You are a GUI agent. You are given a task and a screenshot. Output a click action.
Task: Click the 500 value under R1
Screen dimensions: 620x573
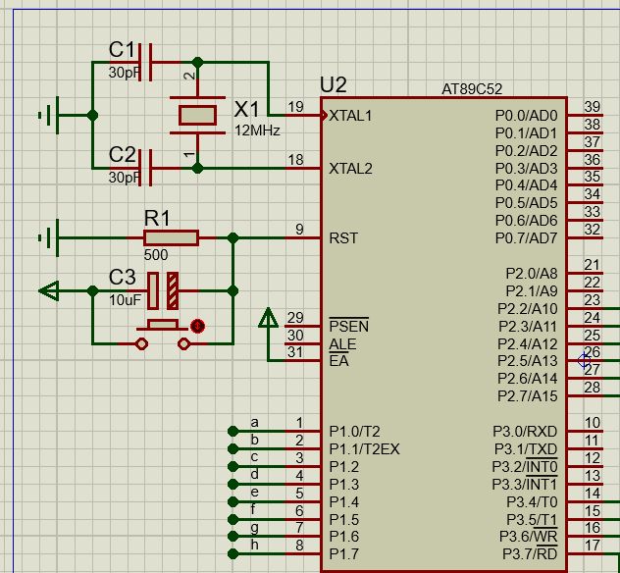coord(156,255)
